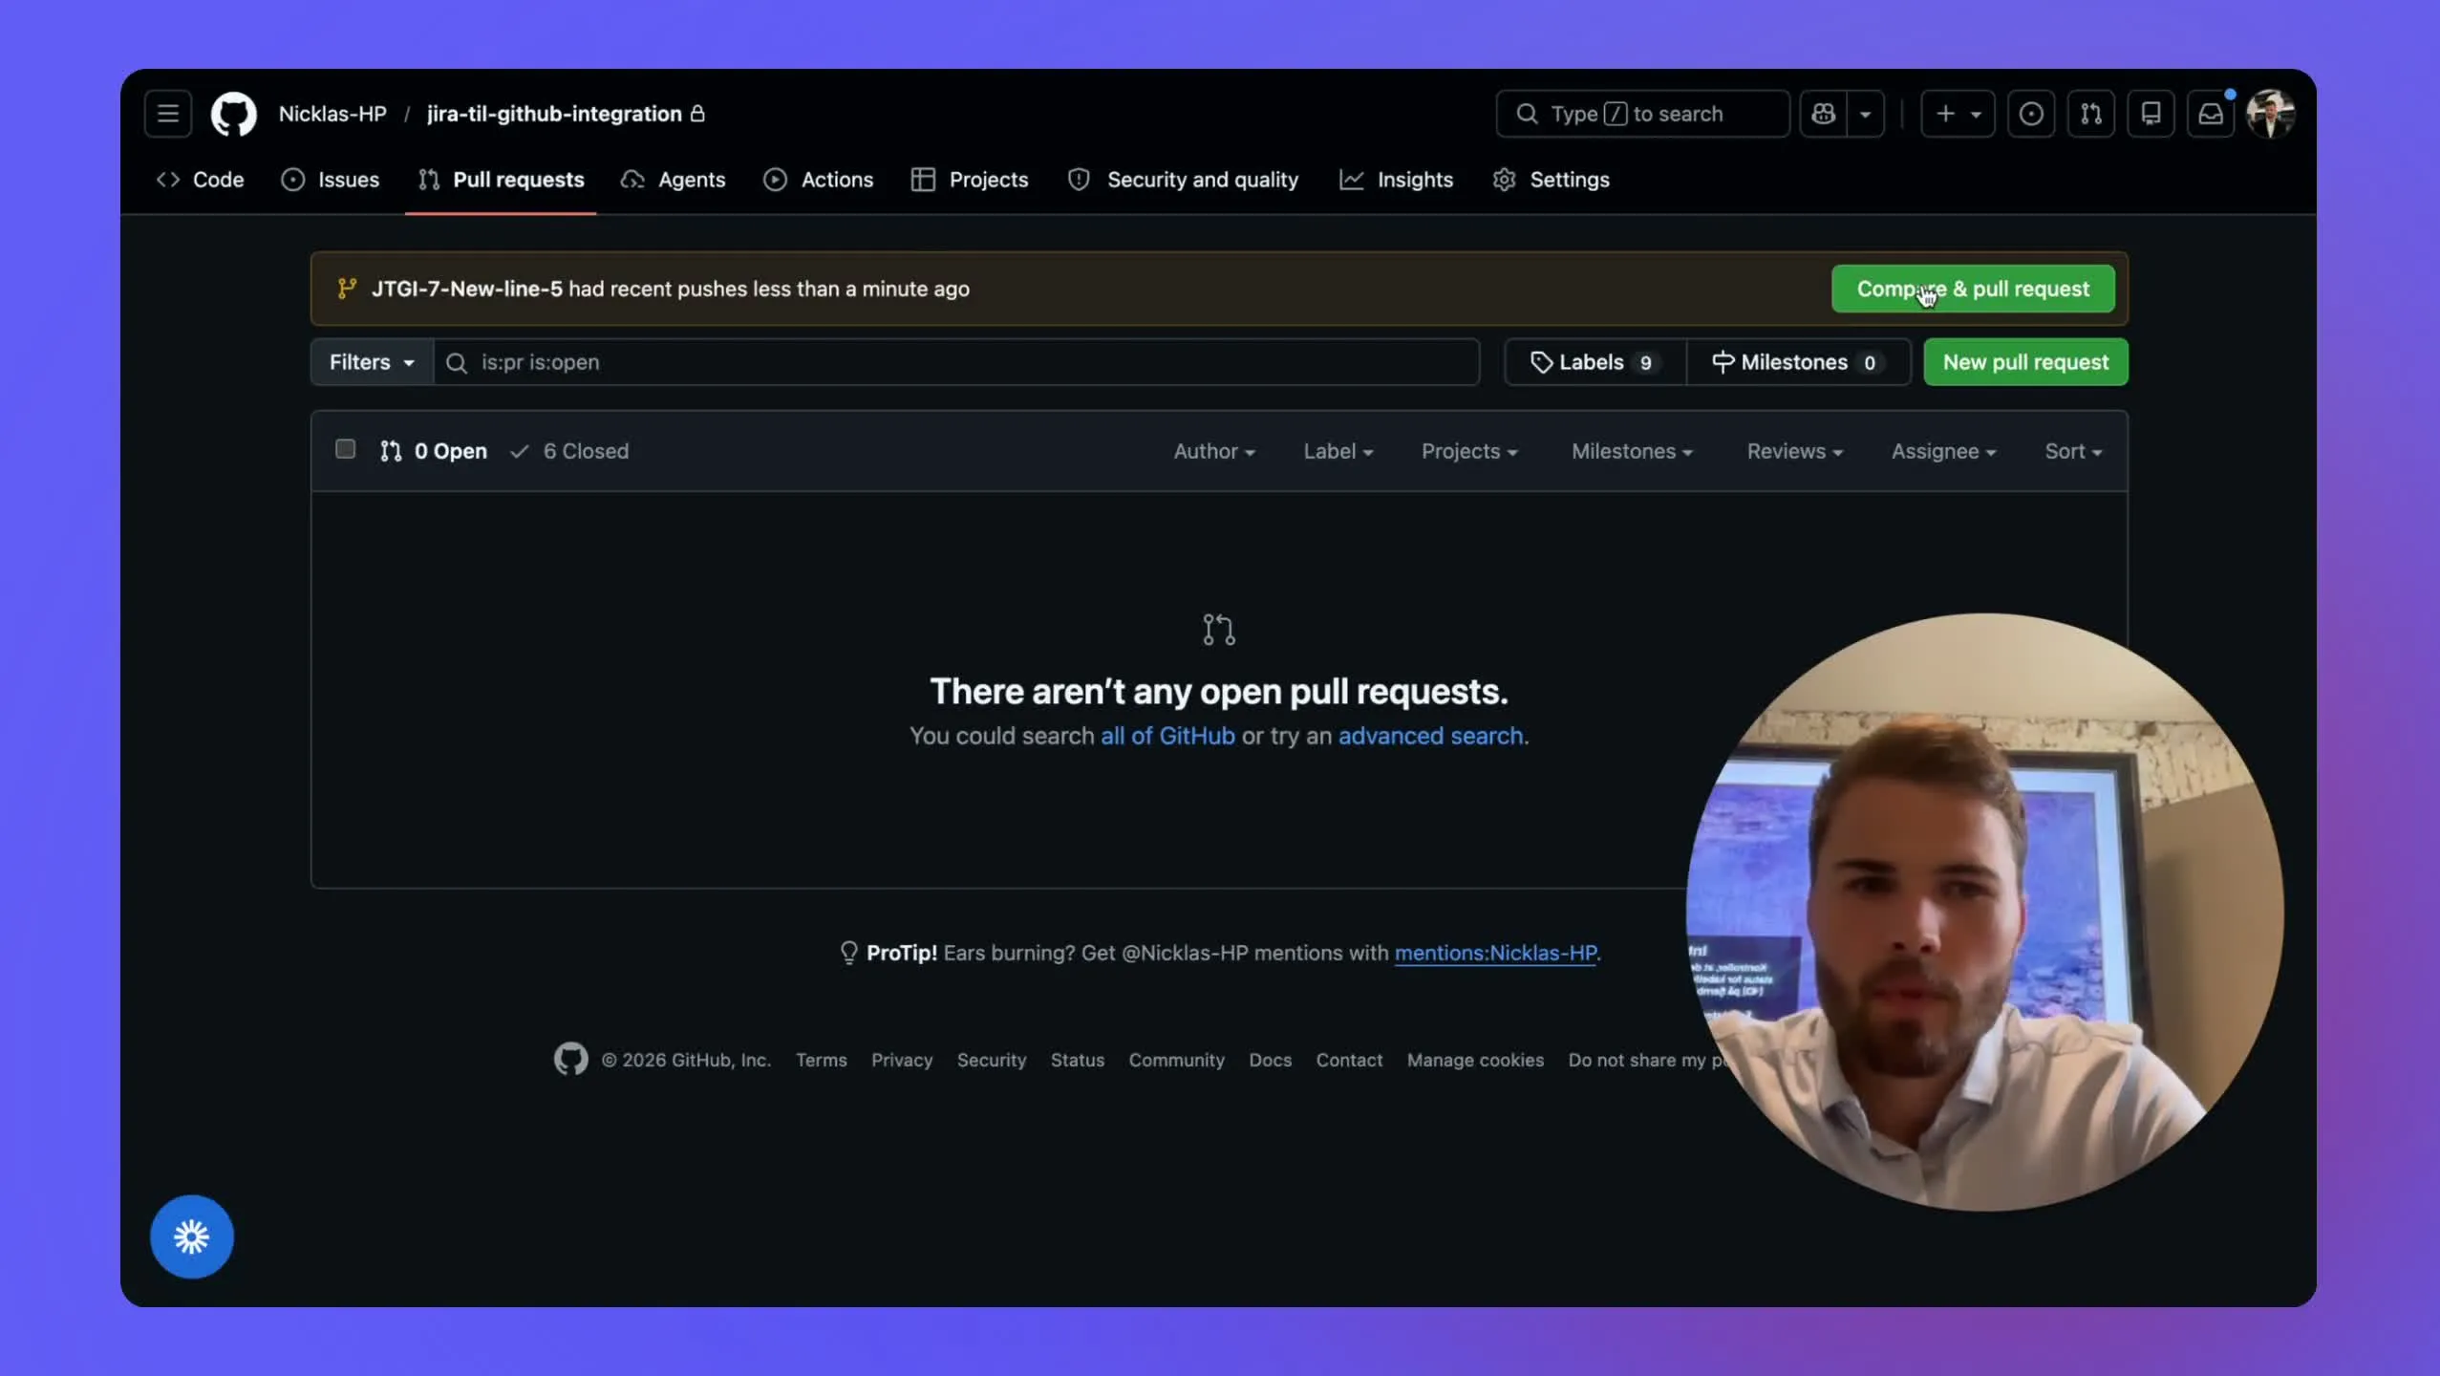The width and height of the screenshot is (2440, 1376).
Task: Open the Community footer link
Action: point(1177,1060)
